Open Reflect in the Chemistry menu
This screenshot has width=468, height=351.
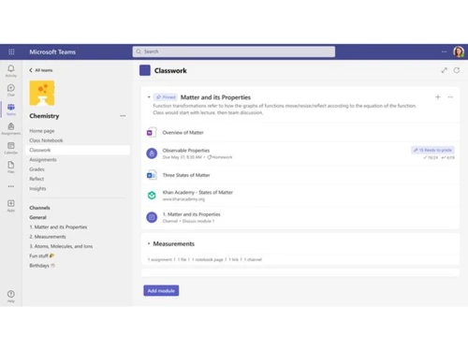coord(37,179)
